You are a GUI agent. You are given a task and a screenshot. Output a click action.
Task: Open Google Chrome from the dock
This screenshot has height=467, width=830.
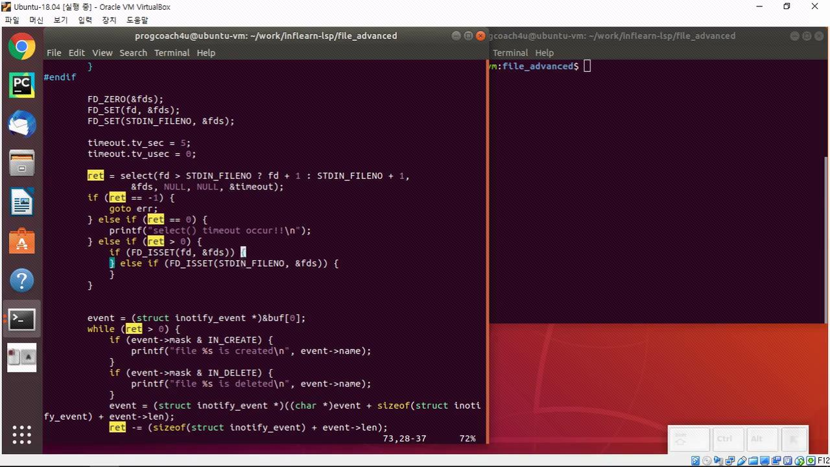21,47
